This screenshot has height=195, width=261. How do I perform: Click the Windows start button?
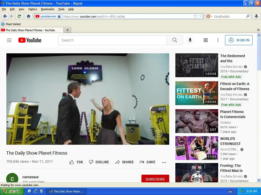[12, 191]
